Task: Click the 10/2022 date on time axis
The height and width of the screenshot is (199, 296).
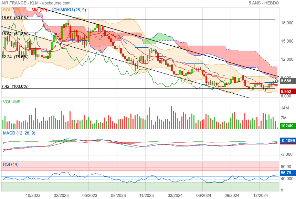Action: 34,195
